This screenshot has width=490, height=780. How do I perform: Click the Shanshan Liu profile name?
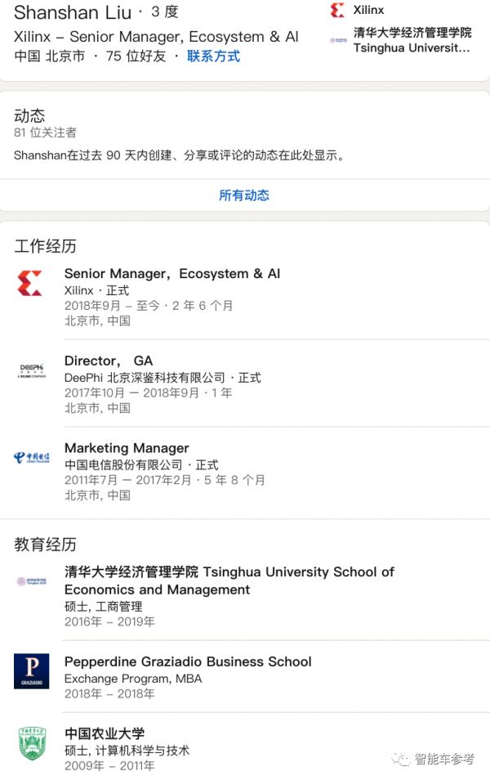coord(72,12)
